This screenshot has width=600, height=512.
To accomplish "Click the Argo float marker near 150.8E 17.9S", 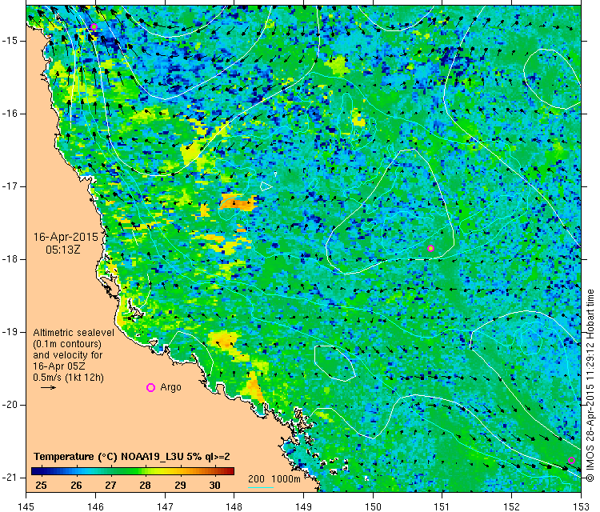I will click(430, 248).
